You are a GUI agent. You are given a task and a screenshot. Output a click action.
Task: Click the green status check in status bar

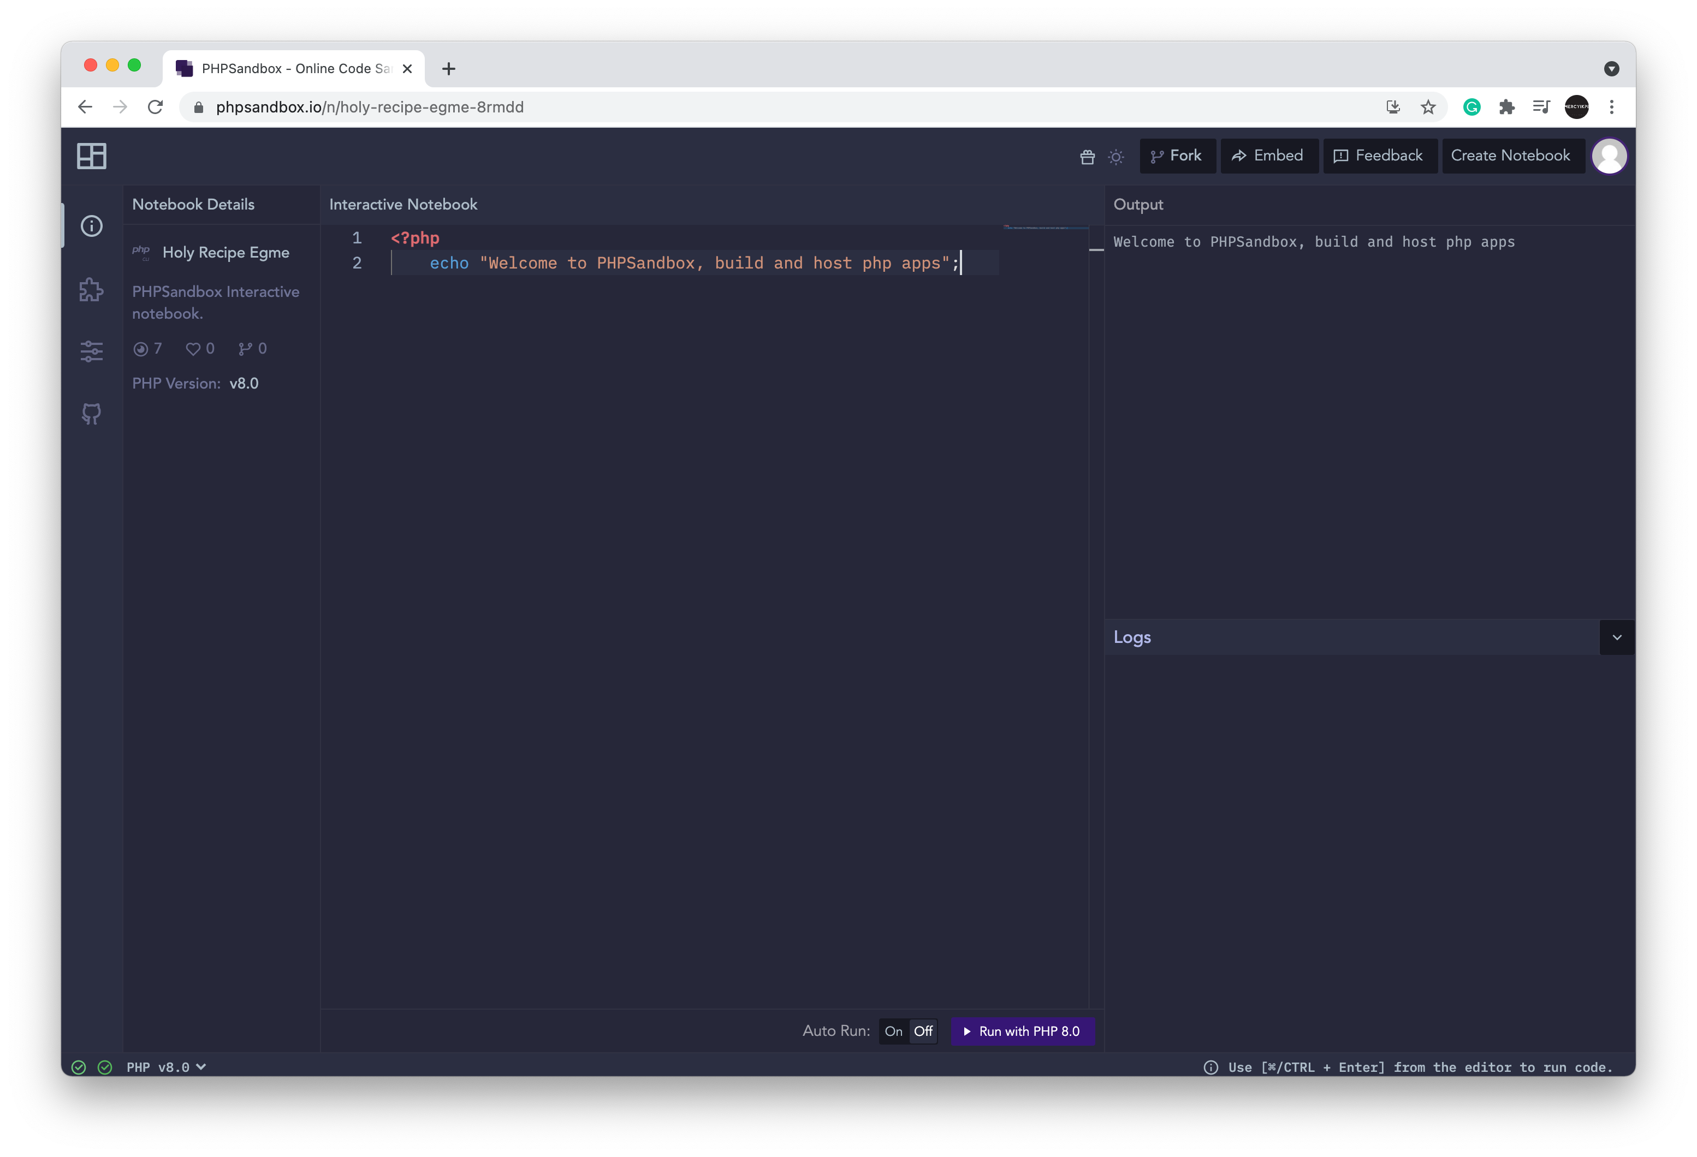79,1066
